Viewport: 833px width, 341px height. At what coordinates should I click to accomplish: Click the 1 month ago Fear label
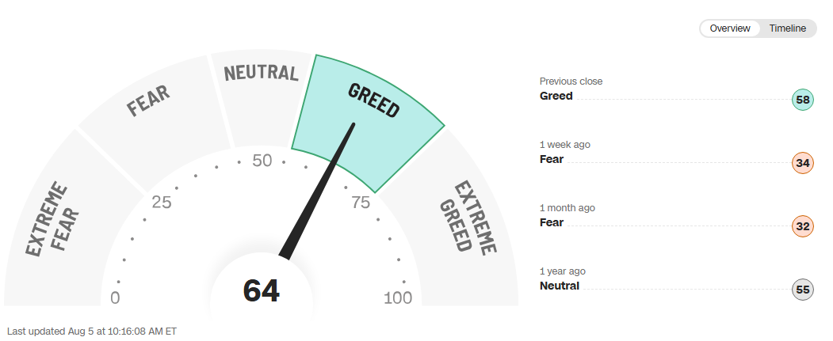[552, 222]
